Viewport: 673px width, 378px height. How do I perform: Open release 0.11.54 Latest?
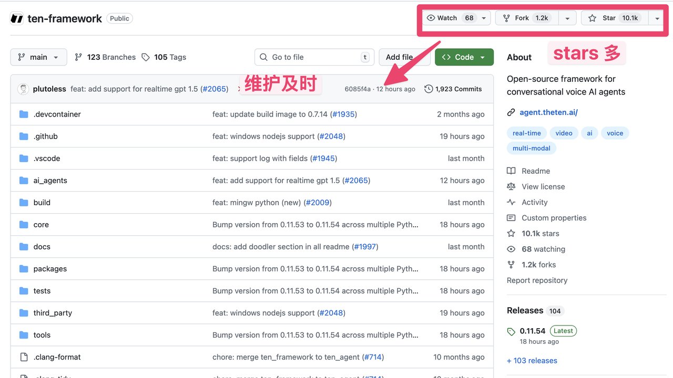tap(542, 331)
